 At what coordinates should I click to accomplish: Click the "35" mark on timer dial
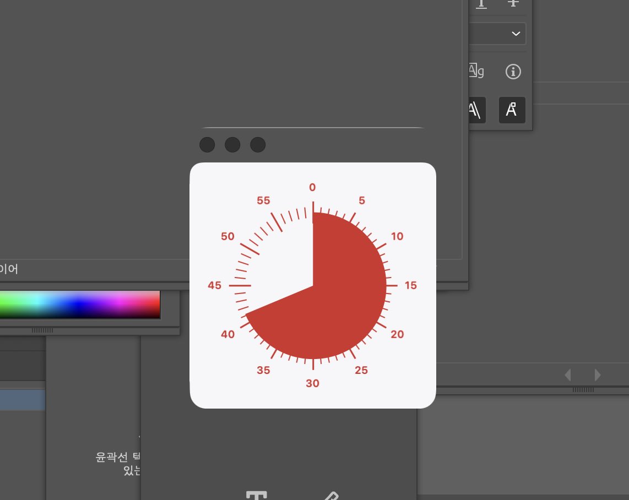[x=264, y=370]
